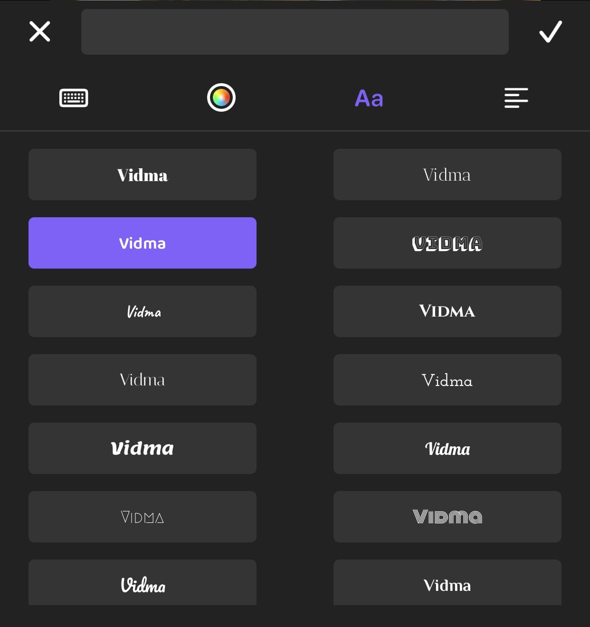Tap the empty text entry field
590x627 pixels.
coord(295,31)
